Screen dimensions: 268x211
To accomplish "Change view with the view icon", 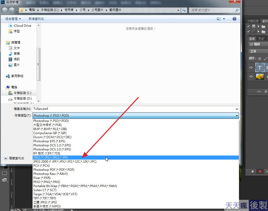I will point(219,19).
